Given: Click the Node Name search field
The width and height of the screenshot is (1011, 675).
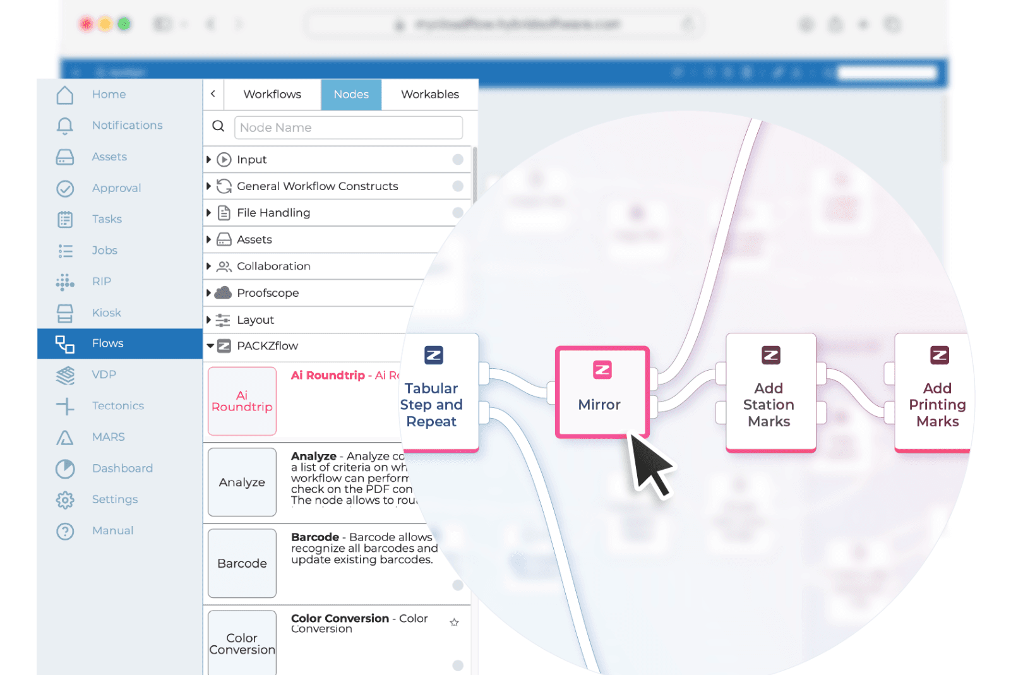Looking at the screenshot, I should [x=348, y=128].
